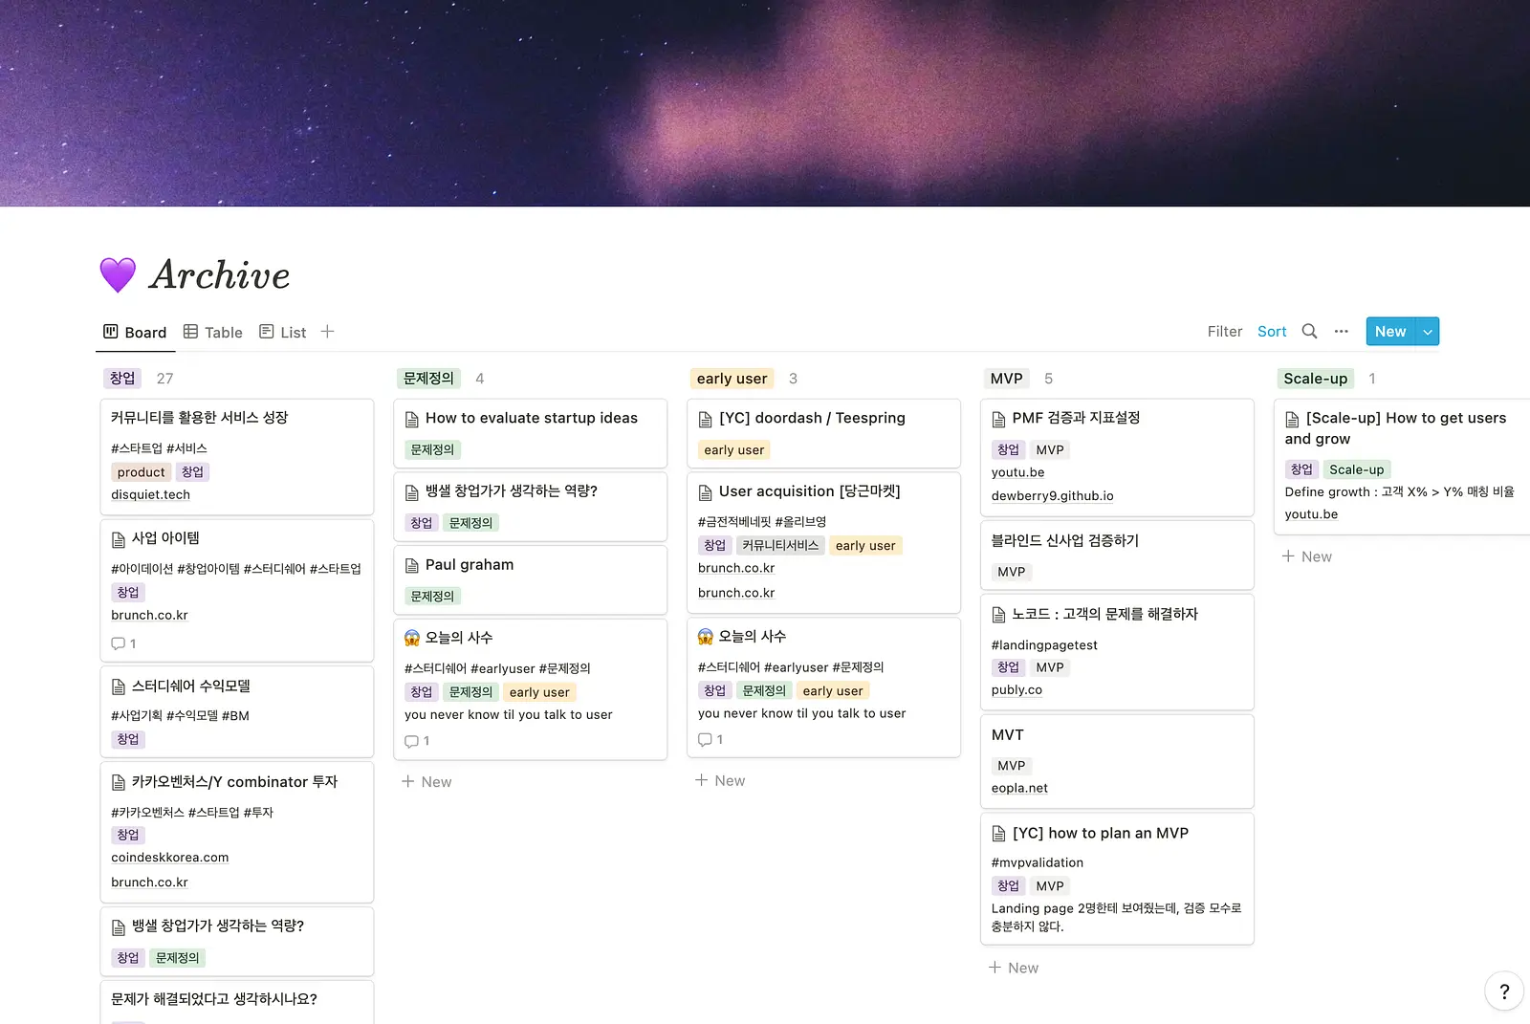Click page icon of PMF 검증과 지표설정 card
This screenshot has width=1530, height=1024.
[x=998, y=419]
